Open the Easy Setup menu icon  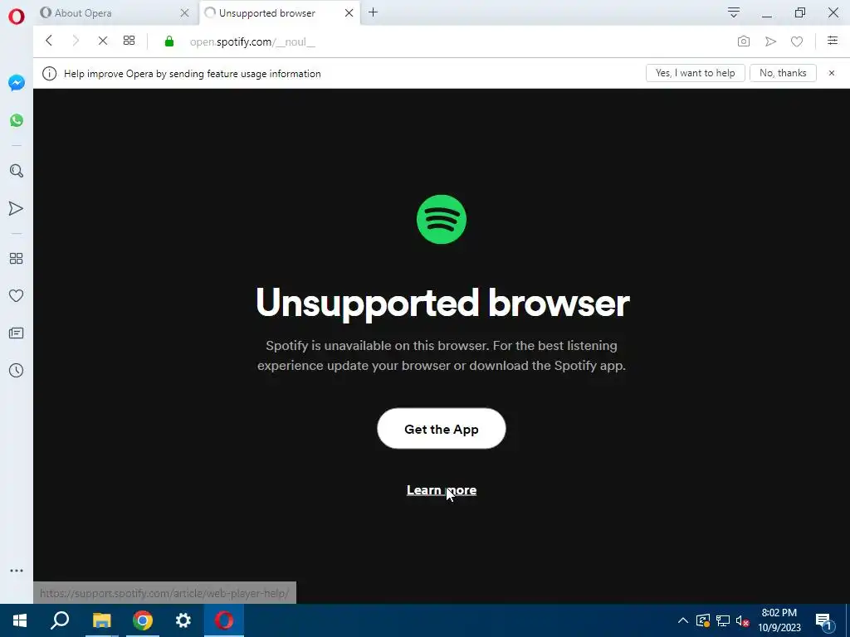coord(833,41)
